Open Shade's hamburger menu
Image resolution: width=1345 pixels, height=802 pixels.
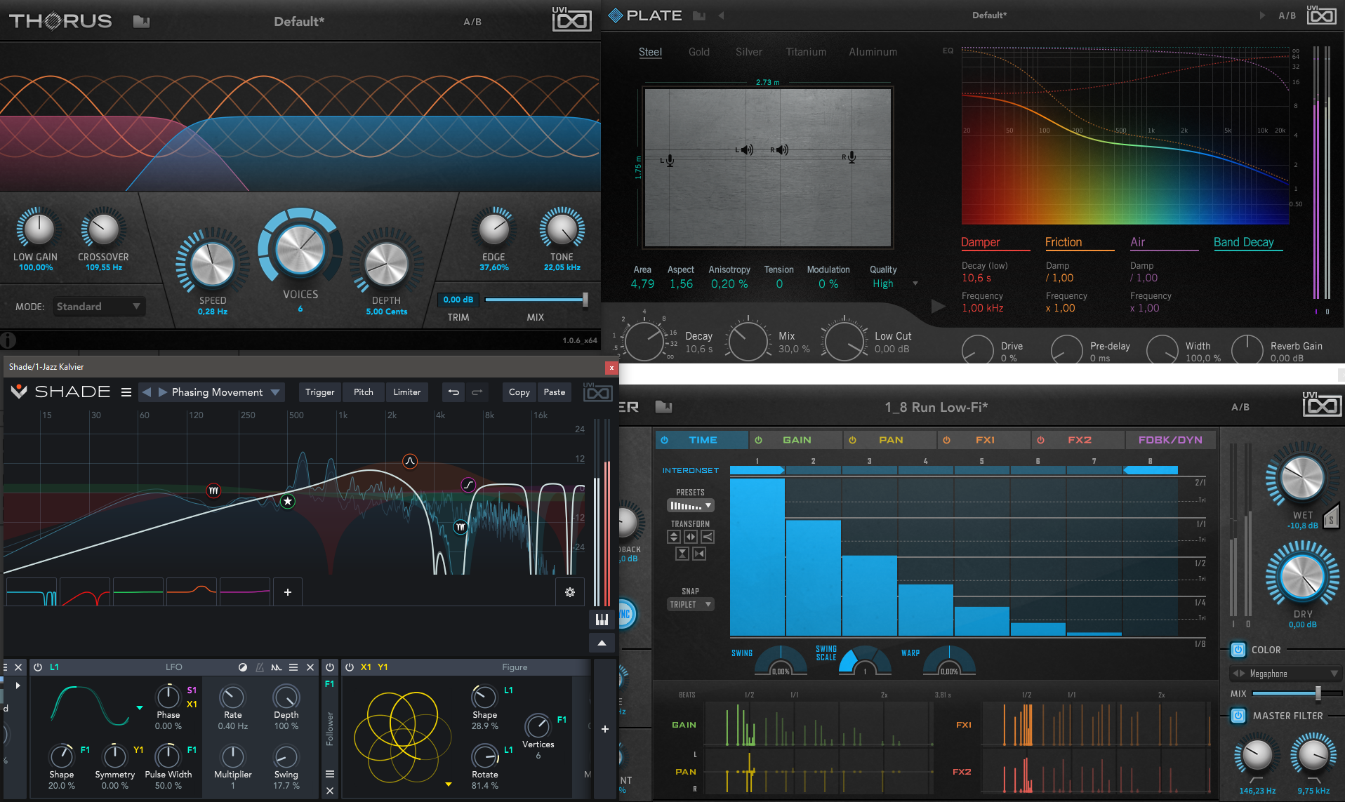pyautogui.click(x=126, y=392)
